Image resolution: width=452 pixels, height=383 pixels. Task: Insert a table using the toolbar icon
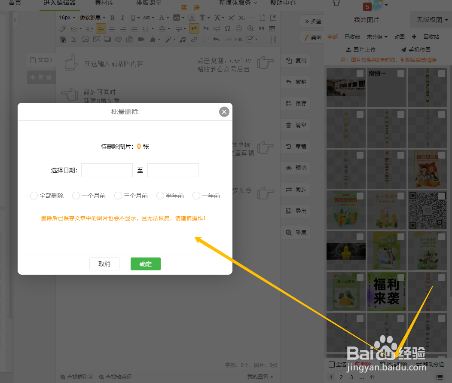coord(272,29)
